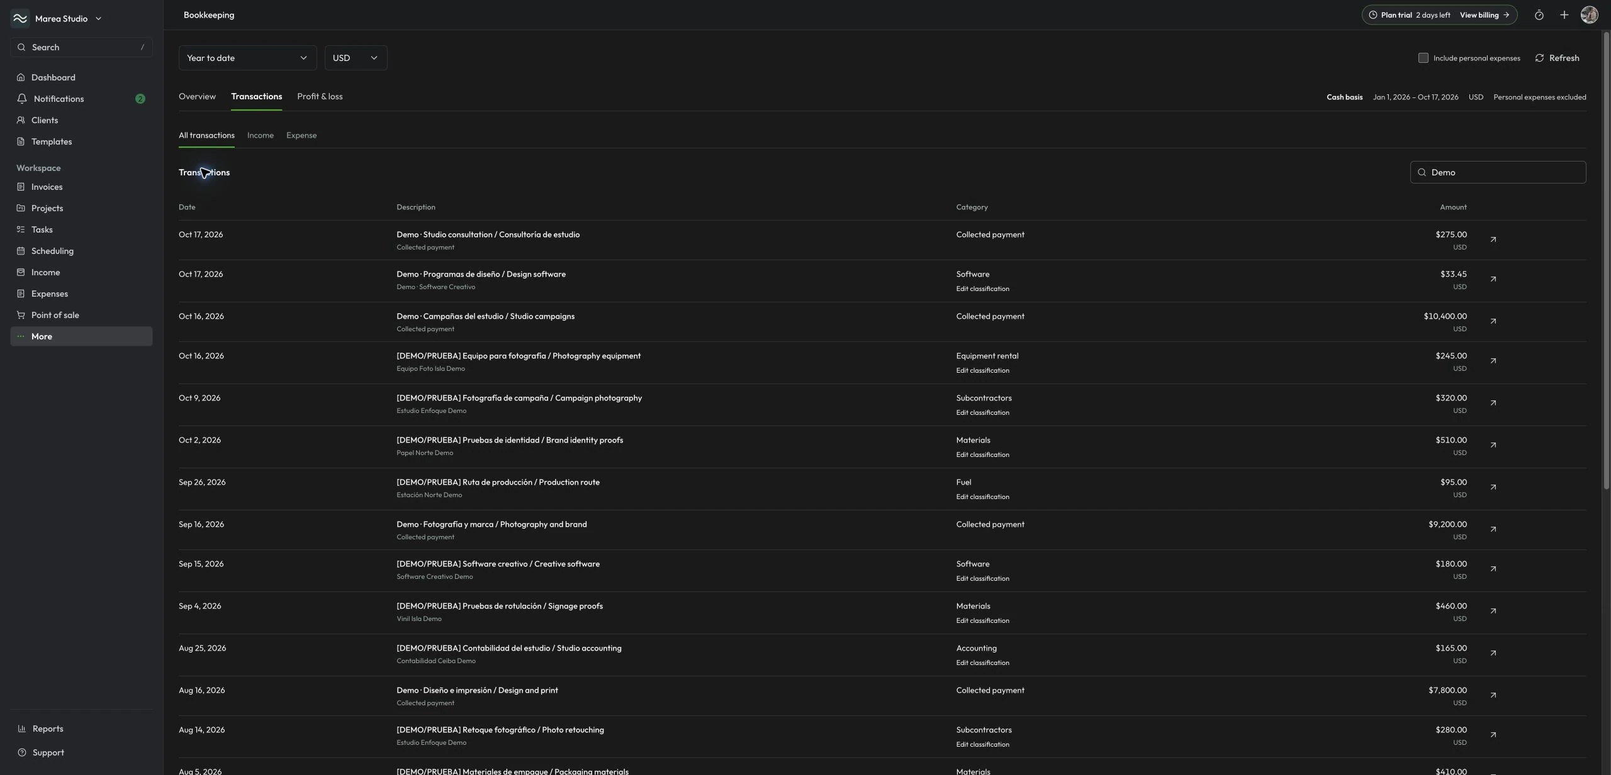Click the Demo transactions search field
The image size is (1611, 775).
[1498, 172]
